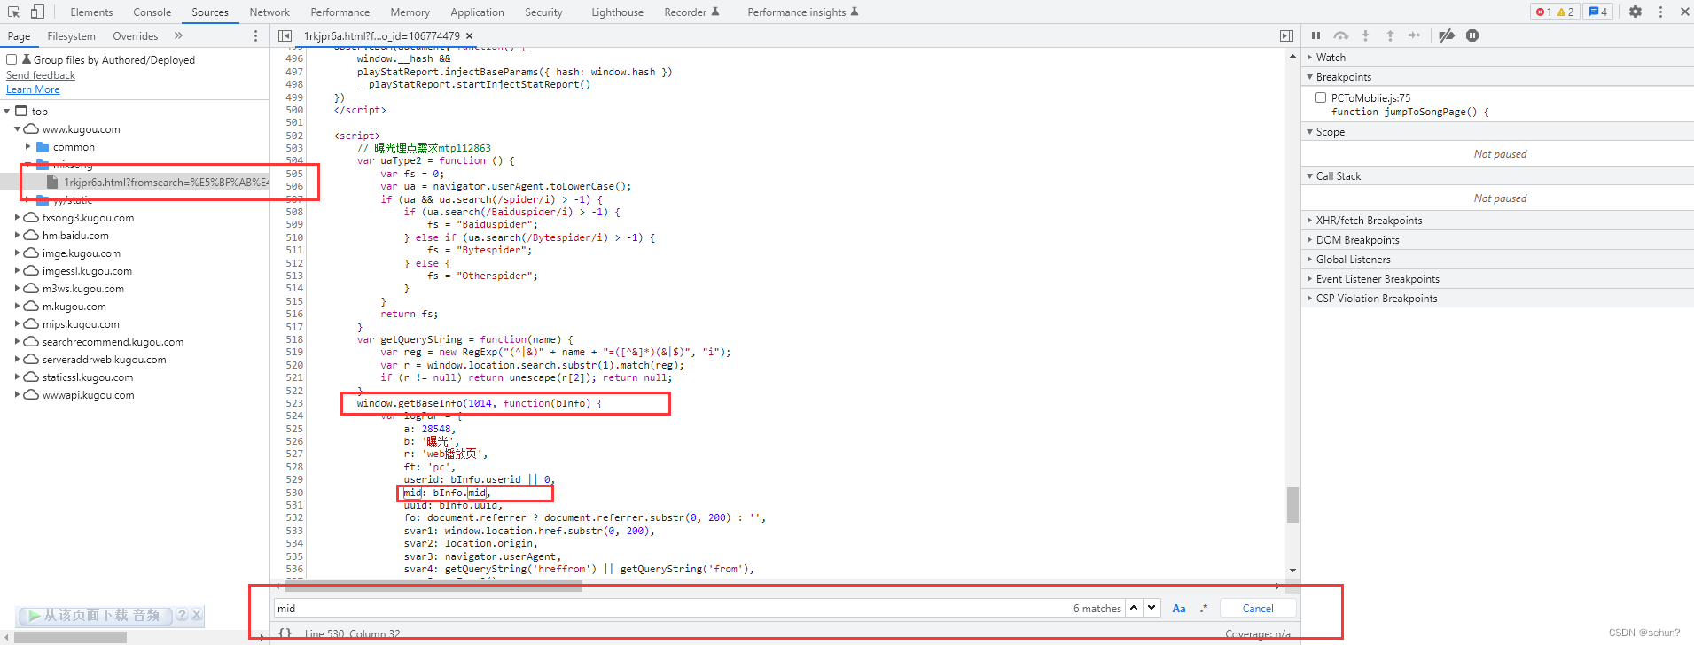1694x645 pixels.
Task: Open help on the audio download overlay
Action: (182, 615)
